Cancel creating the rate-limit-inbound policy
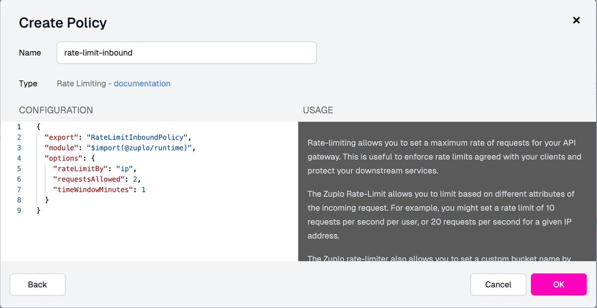 [498, 284]
